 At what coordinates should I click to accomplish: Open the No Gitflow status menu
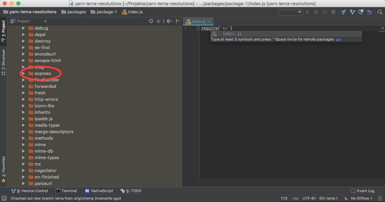pos(362,198)
